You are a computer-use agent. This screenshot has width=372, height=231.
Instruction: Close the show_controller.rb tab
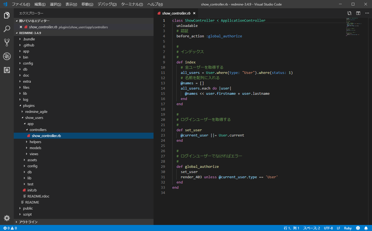[x=194, y=13]
